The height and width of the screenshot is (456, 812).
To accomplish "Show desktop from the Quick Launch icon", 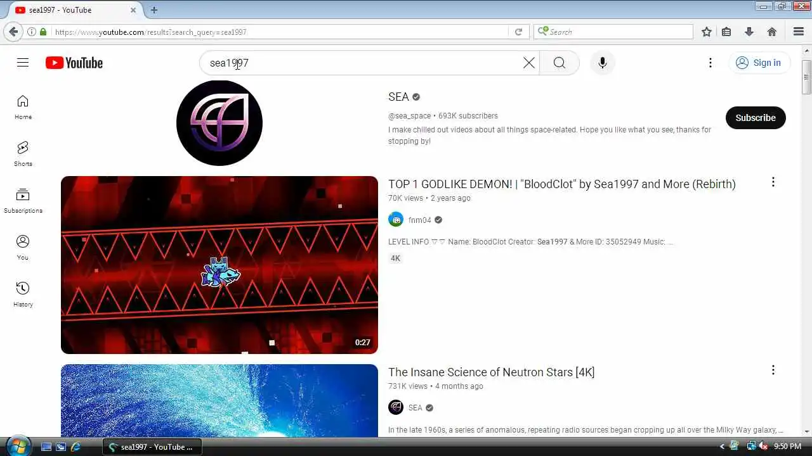I will [46, 446].
